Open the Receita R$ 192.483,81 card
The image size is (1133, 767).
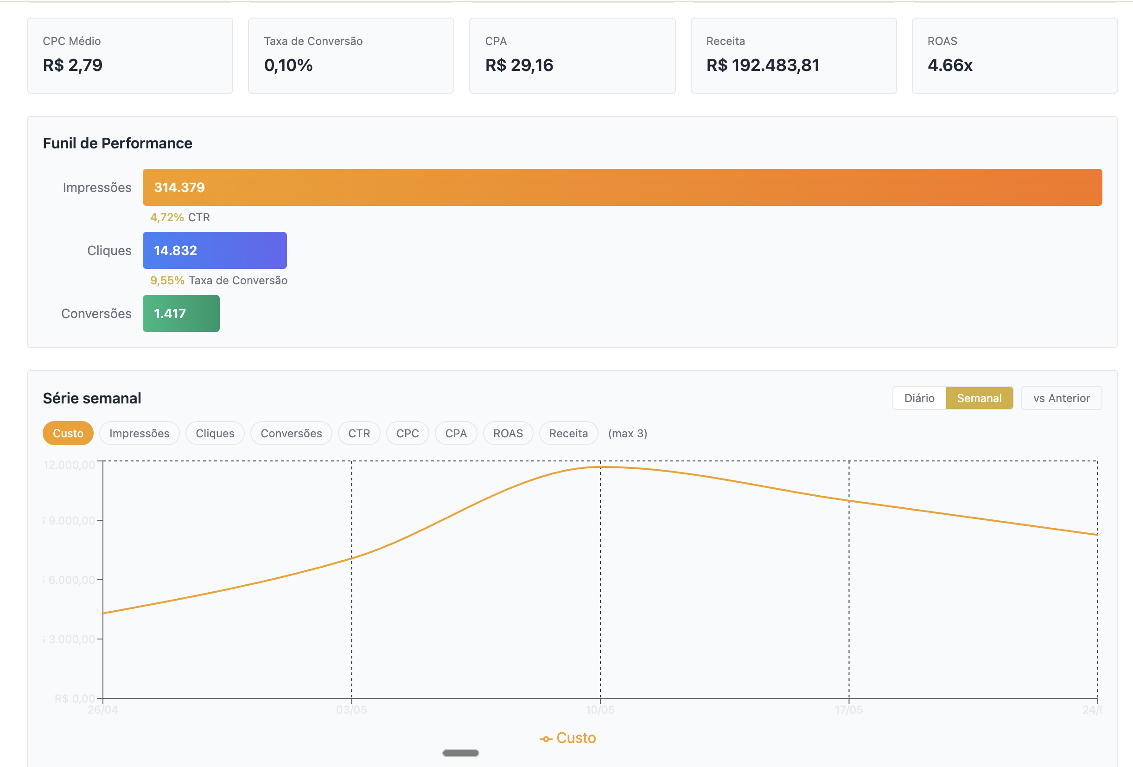pos(794,56)
